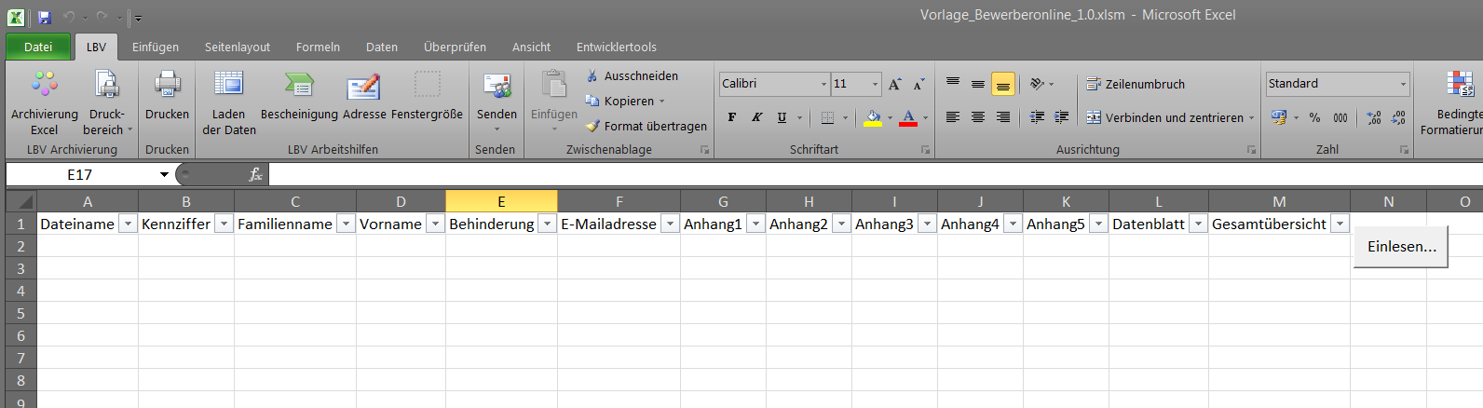
Task: Click into the formula bar
Action: (x=876, y=174)
